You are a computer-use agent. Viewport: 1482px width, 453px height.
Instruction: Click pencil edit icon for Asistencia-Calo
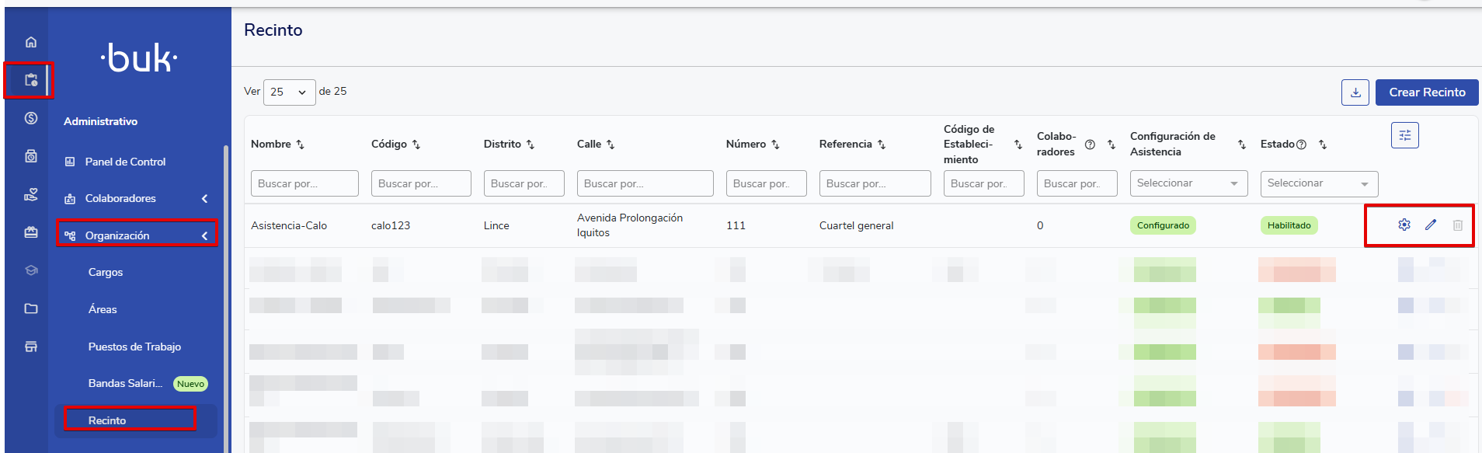pyautogui.click(x=1430, y=225)
